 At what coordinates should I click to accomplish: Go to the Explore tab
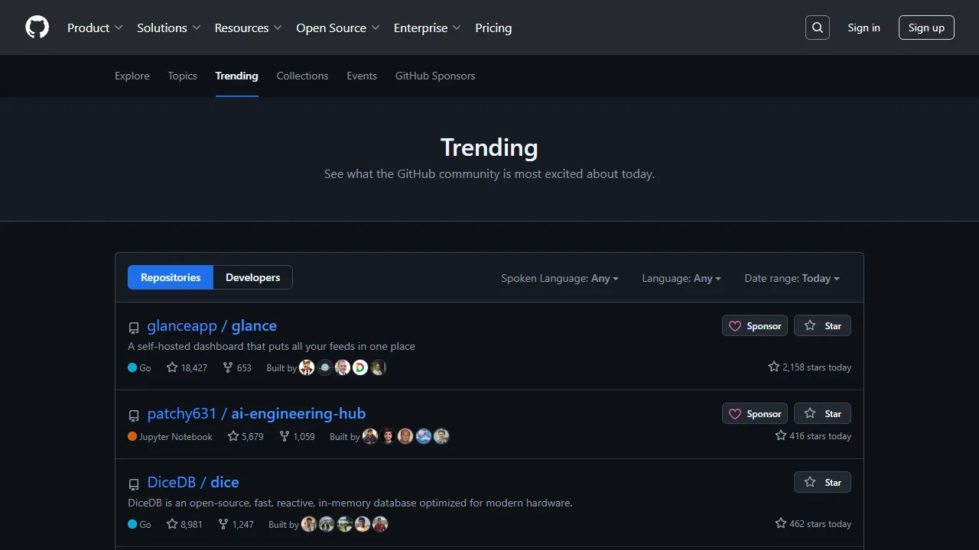[x=132, y=76]
